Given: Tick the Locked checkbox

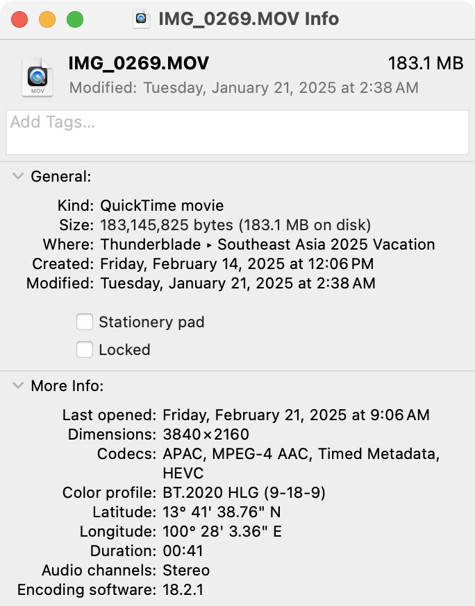Looking at the screenshot, I should [x=85, y=349].
